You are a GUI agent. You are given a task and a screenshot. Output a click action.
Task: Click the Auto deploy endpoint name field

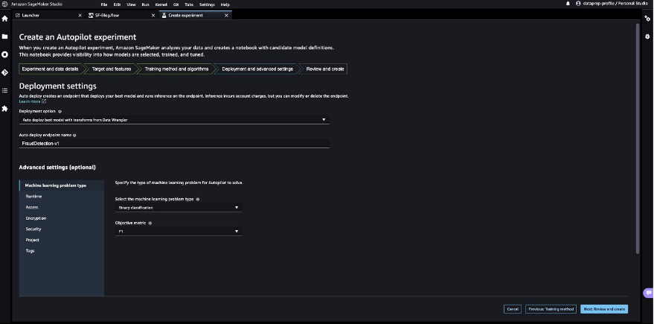pyautogui.click(x=174, y=143)
